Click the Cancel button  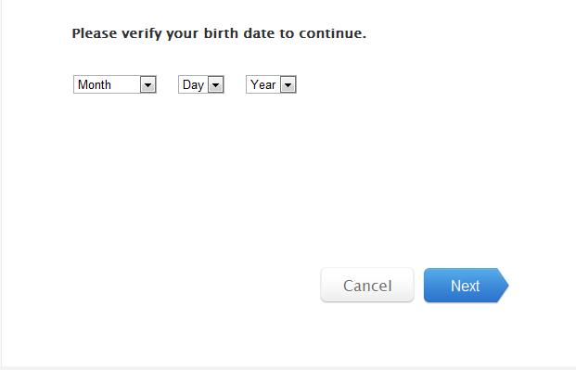367,285
